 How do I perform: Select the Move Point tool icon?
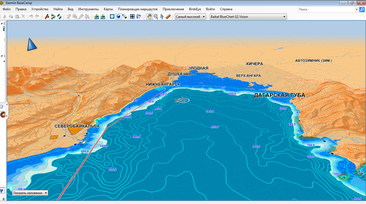tap(75, 16)
